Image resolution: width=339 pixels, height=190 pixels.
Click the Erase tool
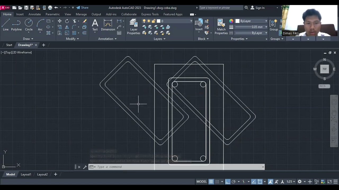pos(84,21)
